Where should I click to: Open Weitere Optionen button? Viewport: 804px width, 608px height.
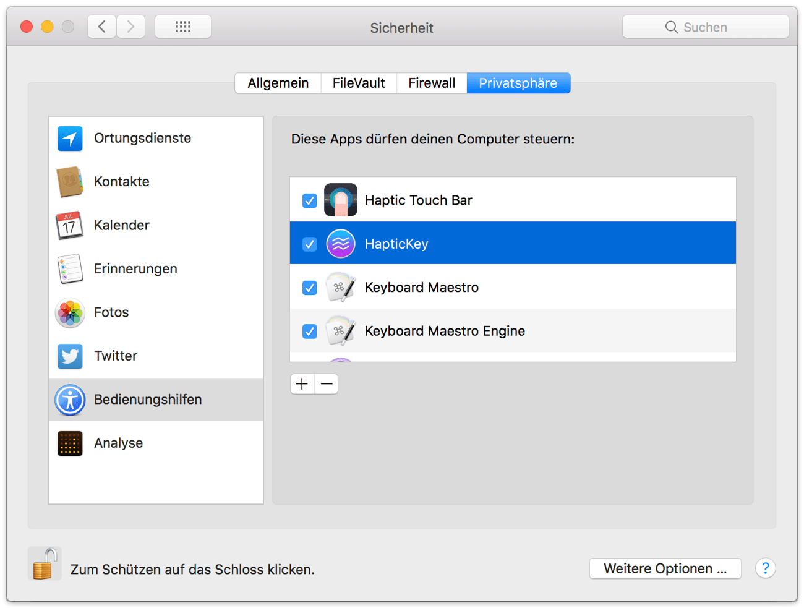(665, 568)
